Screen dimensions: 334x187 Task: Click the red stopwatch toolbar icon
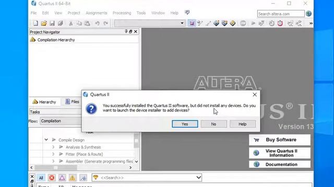tap(280, 23)
